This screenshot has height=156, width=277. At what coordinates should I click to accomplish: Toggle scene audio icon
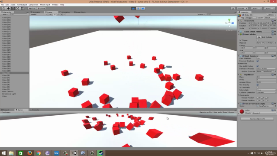coord(58,14)
